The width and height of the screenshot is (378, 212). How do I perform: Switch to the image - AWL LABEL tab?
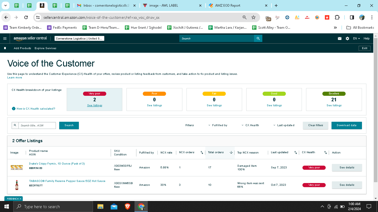[173, 6]
